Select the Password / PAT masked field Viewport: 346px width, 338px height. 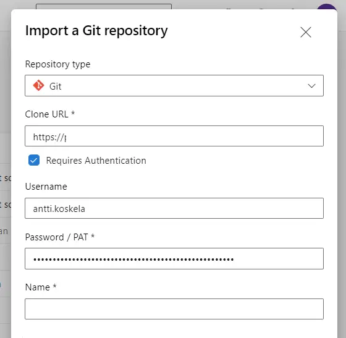174,258
